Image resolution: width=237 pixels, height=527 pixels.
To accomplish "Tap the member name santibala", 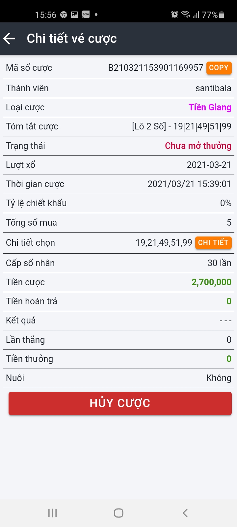I will click(x=213, y=88).
